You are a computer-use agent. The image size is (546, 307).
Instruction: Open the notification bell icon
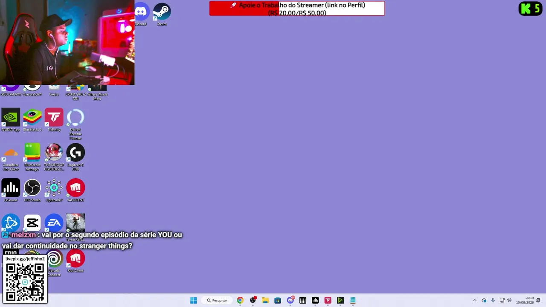coord(538,300)
